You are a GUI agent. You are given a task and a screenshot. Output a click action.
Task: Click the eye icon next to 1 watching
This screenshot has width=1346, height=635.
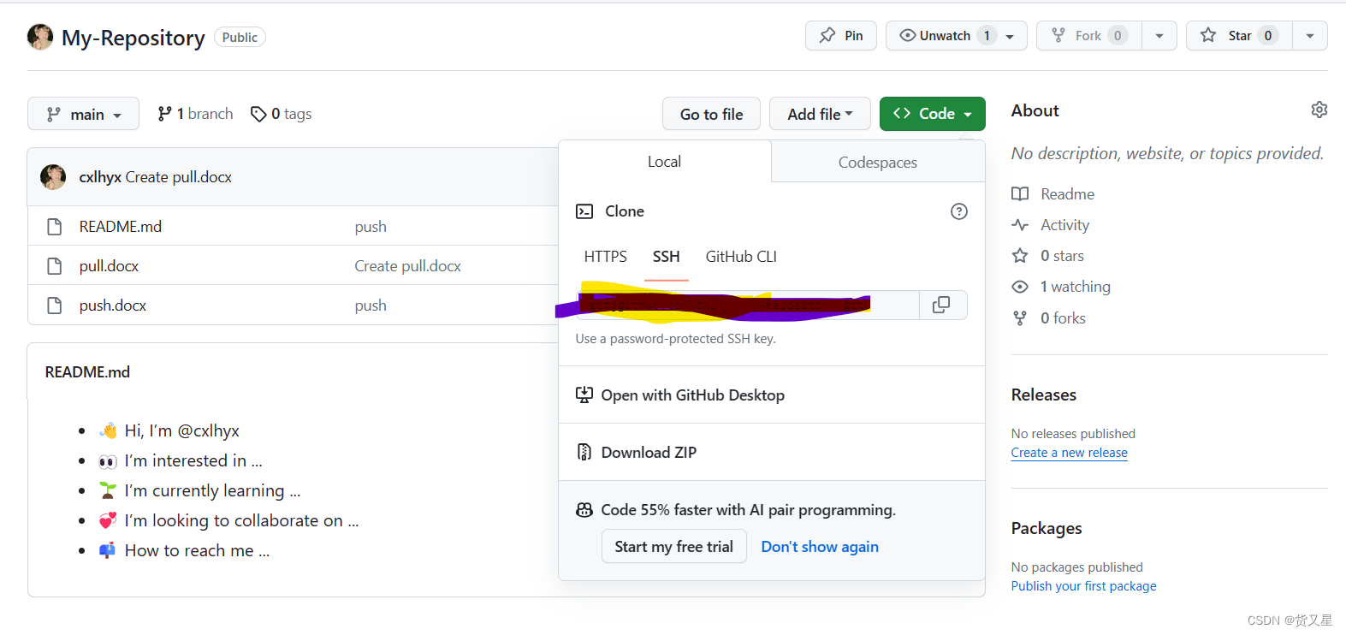pos(1020,287)
